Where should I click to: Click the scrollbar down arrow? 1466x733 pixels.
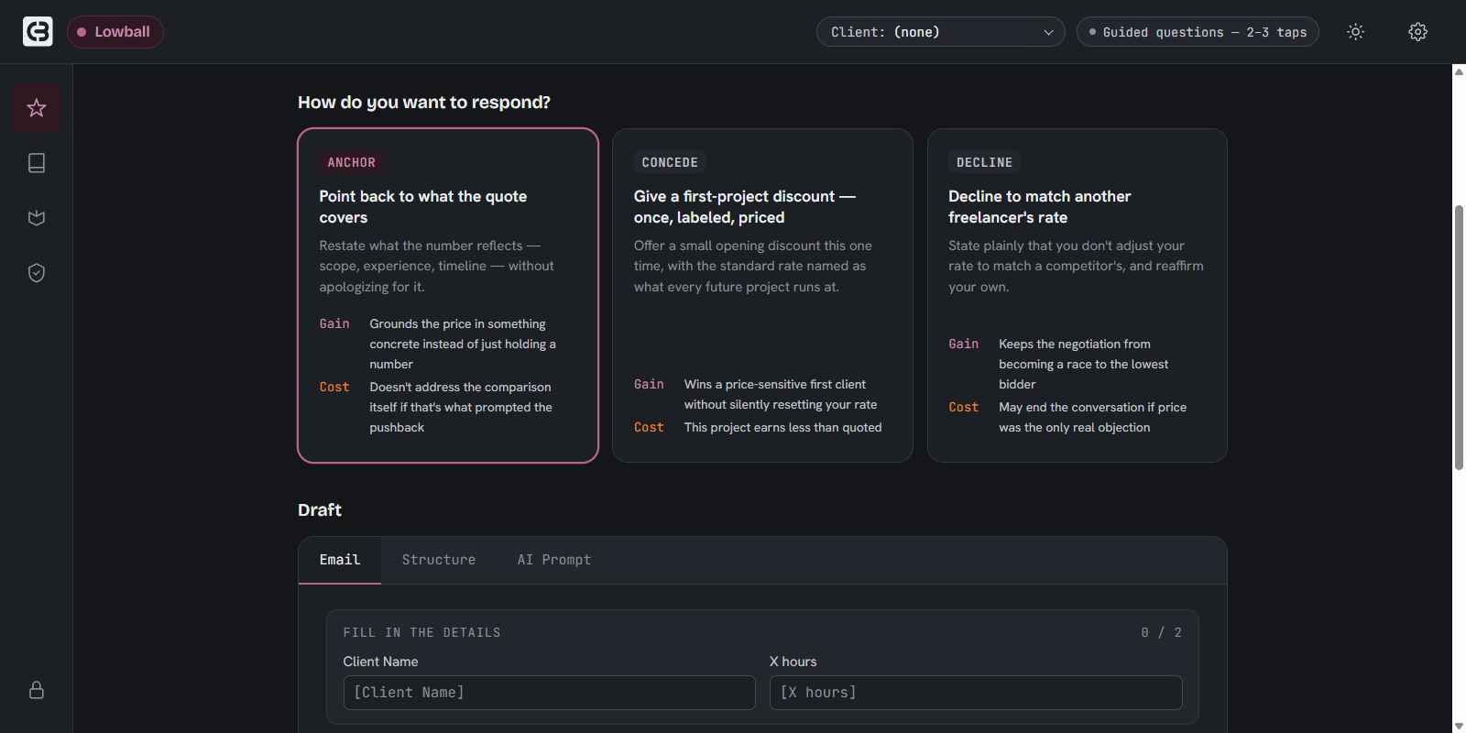coord(1459,726)
